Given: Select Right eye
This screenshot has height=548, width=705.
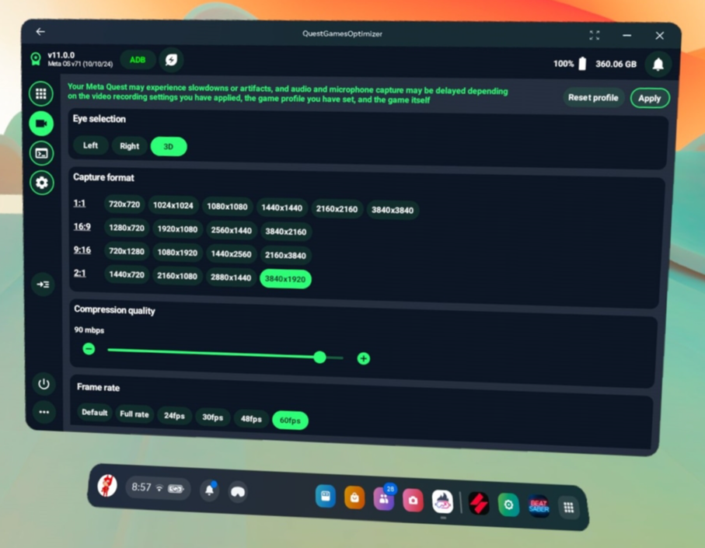Looking at the screenshot, I should click(x=130, y=146).
